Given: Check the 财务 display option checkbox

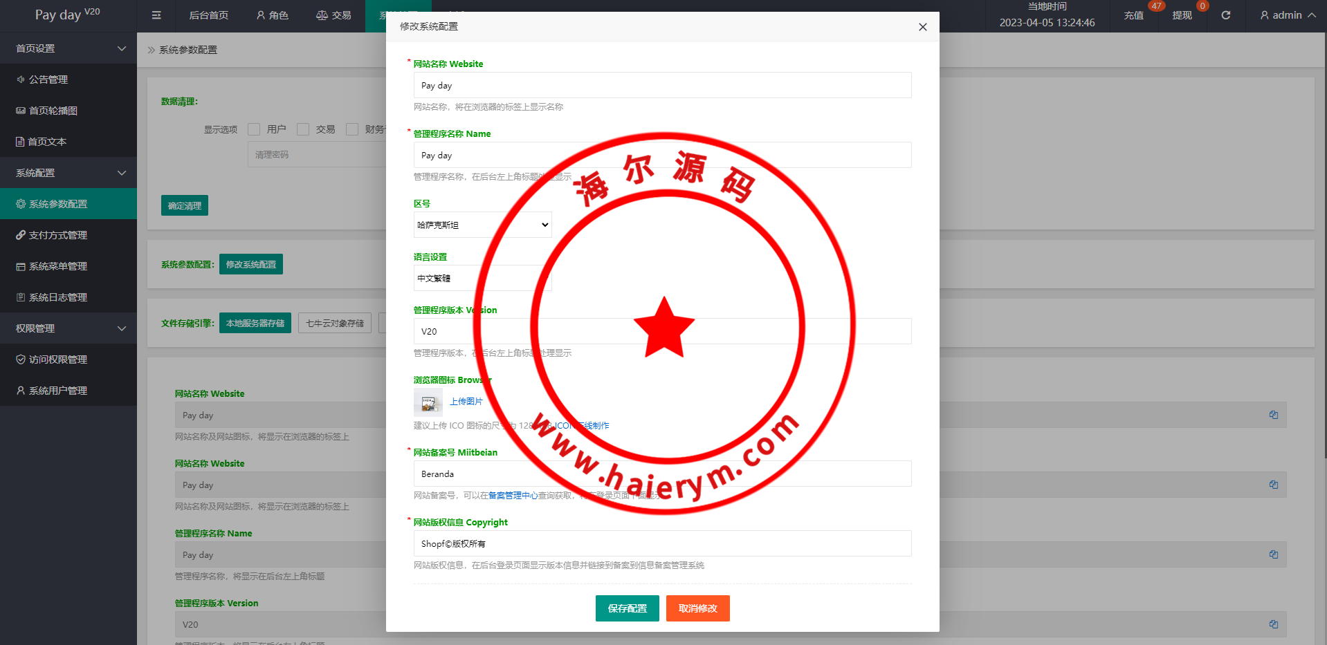Looking at the screenshot, I should 352,129.
